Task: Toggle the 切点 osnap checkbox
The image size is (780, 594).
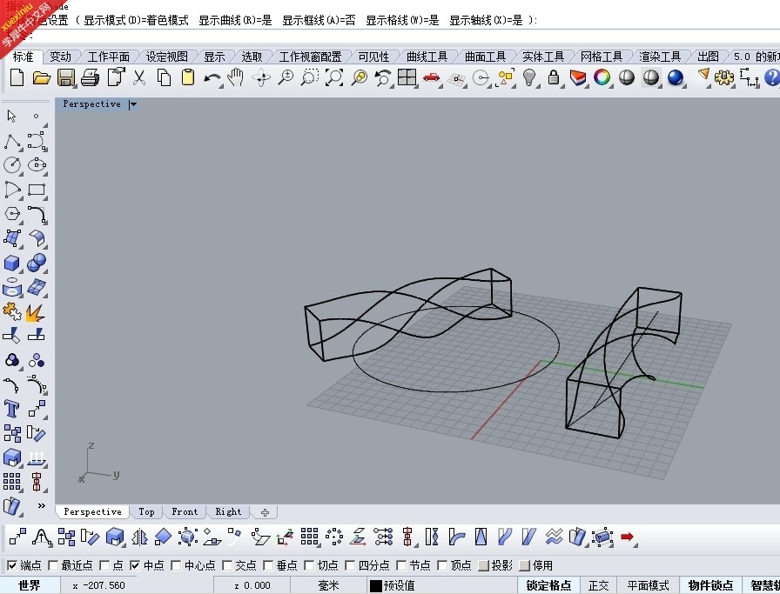Action: 309,565
